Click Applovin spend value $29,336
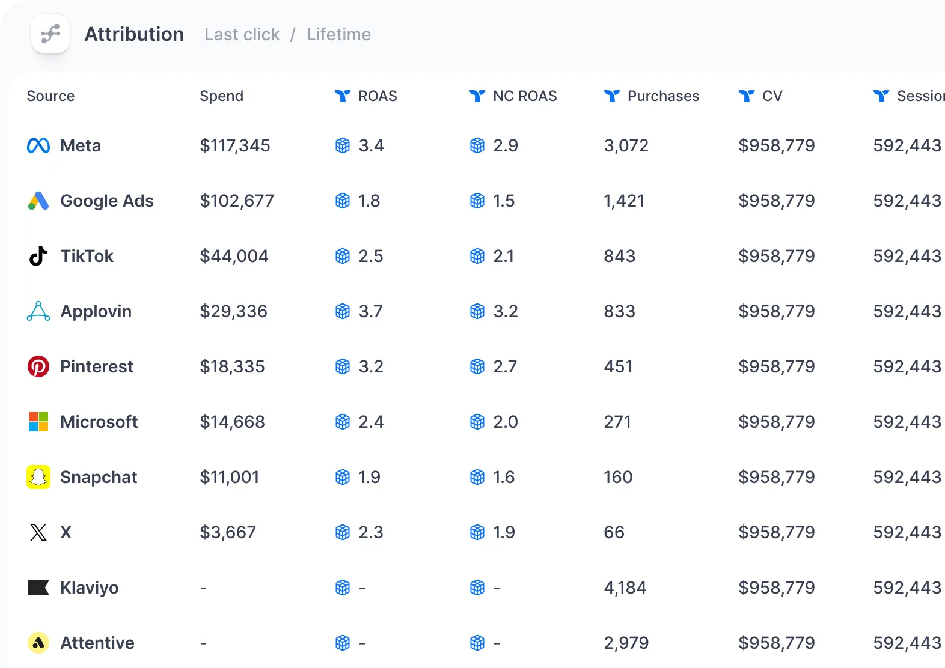 [233, 311]
